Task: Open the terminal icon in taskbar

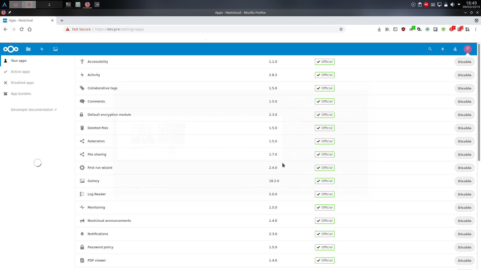Action: pyautogui.click(x=68, y=4)
